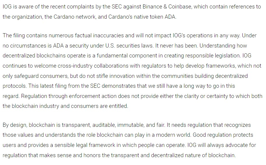Click "By design" starting the last paragraph
The width and height of the screenshot is (266, 165).
[15, 125]
